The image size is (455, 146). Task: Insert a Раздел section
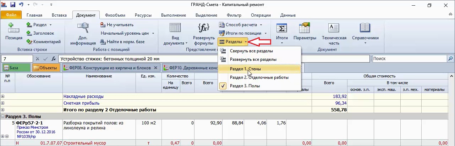(x=37, y=25)
